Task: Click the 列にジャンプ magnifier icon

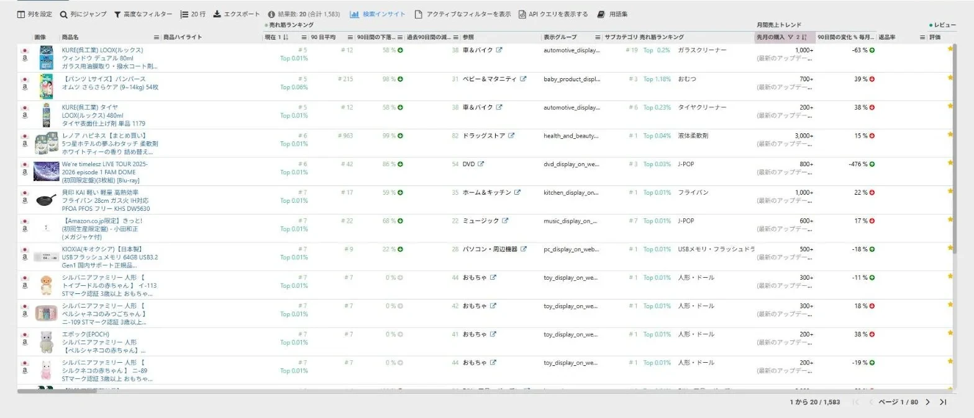Action: (63, 14)
